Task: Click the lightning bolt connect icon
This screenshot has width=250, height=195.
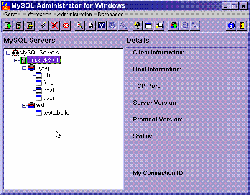Action: tap(43, 26)
